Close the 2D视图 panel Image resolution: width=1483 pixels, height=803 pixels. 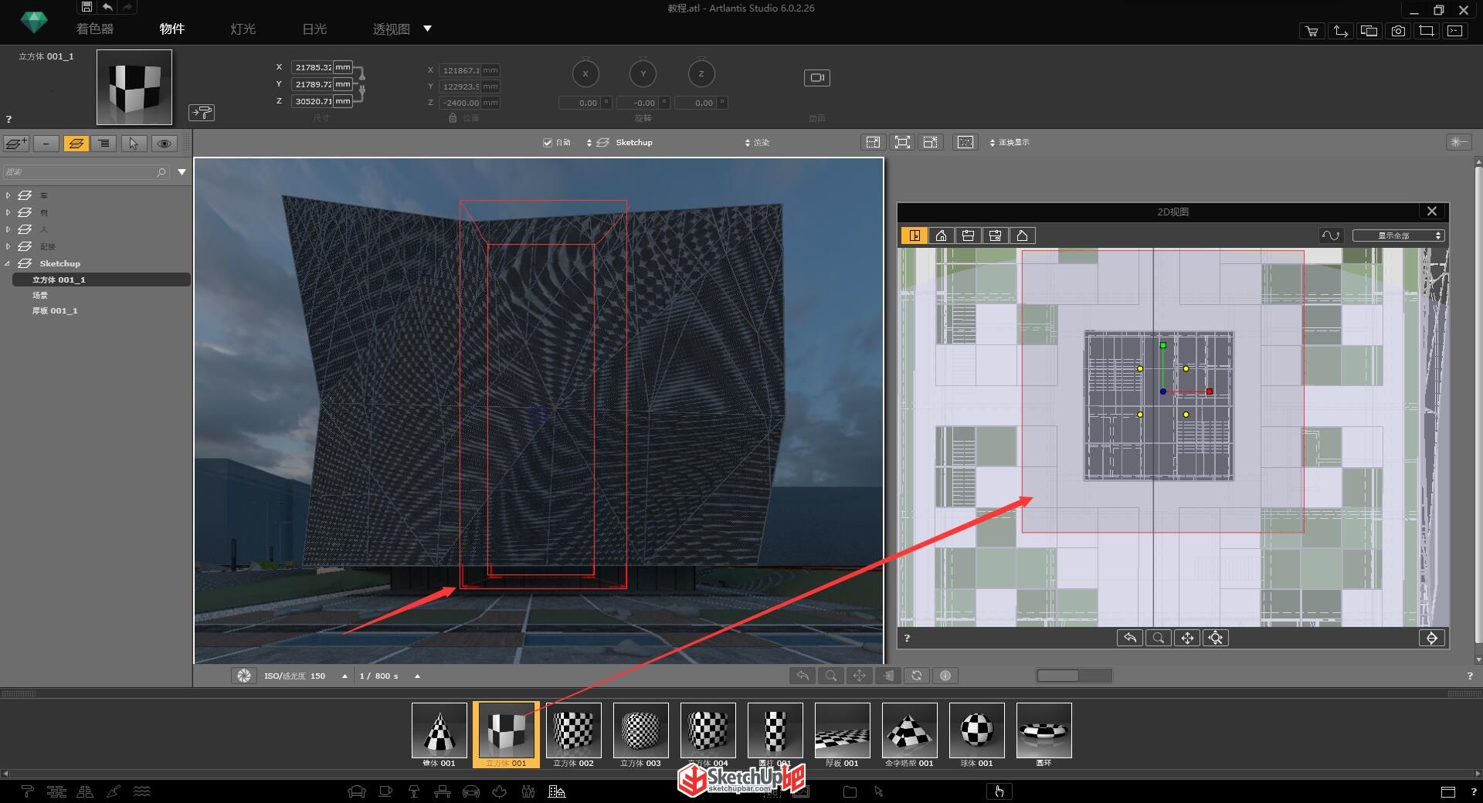click(1432, 211)
